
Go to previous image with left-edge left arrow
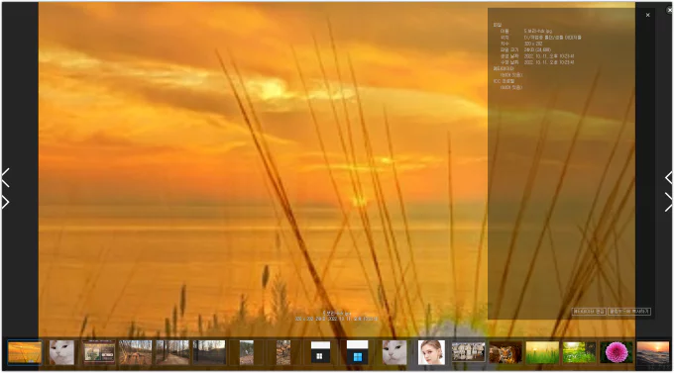6,177
